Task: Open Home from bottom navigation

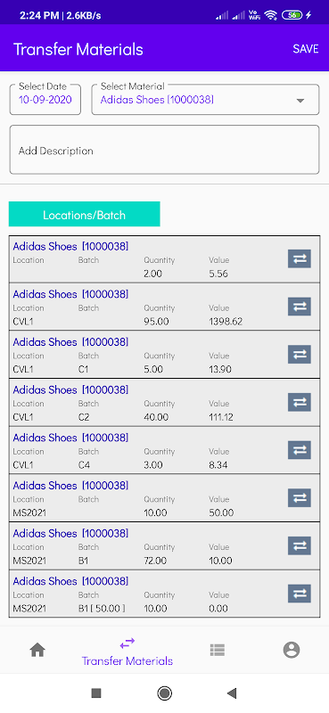Action: (37, 651)
